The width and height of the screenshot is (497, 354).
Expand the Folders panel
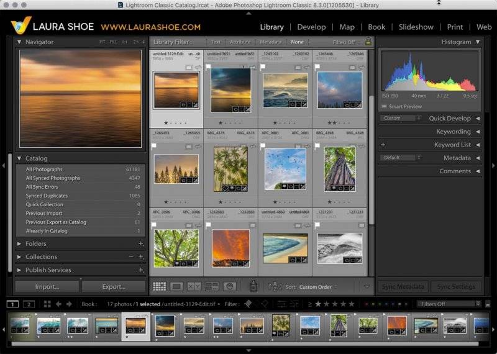[19, 243]
